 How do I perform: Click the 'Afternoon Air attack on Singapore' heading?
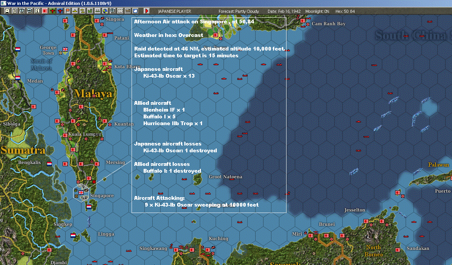[x=194, y=21]
